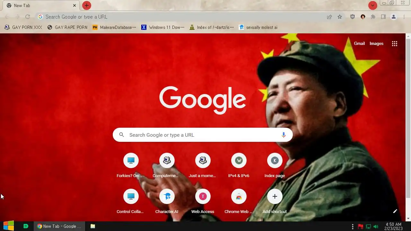Screen dimensions: 411x231
Task: Click the page scrollbar up arrow
Action: 408,36
